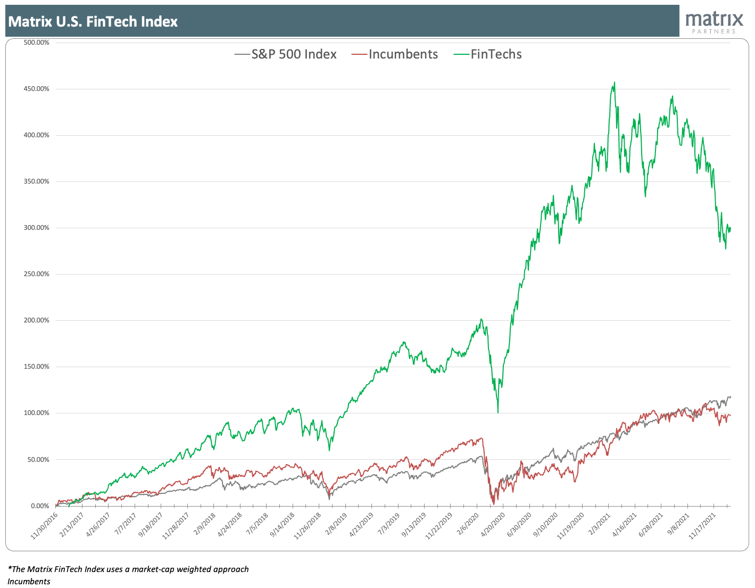Click the legend row above the chart
Screen dimensions: 755x588
coord(378,54)
